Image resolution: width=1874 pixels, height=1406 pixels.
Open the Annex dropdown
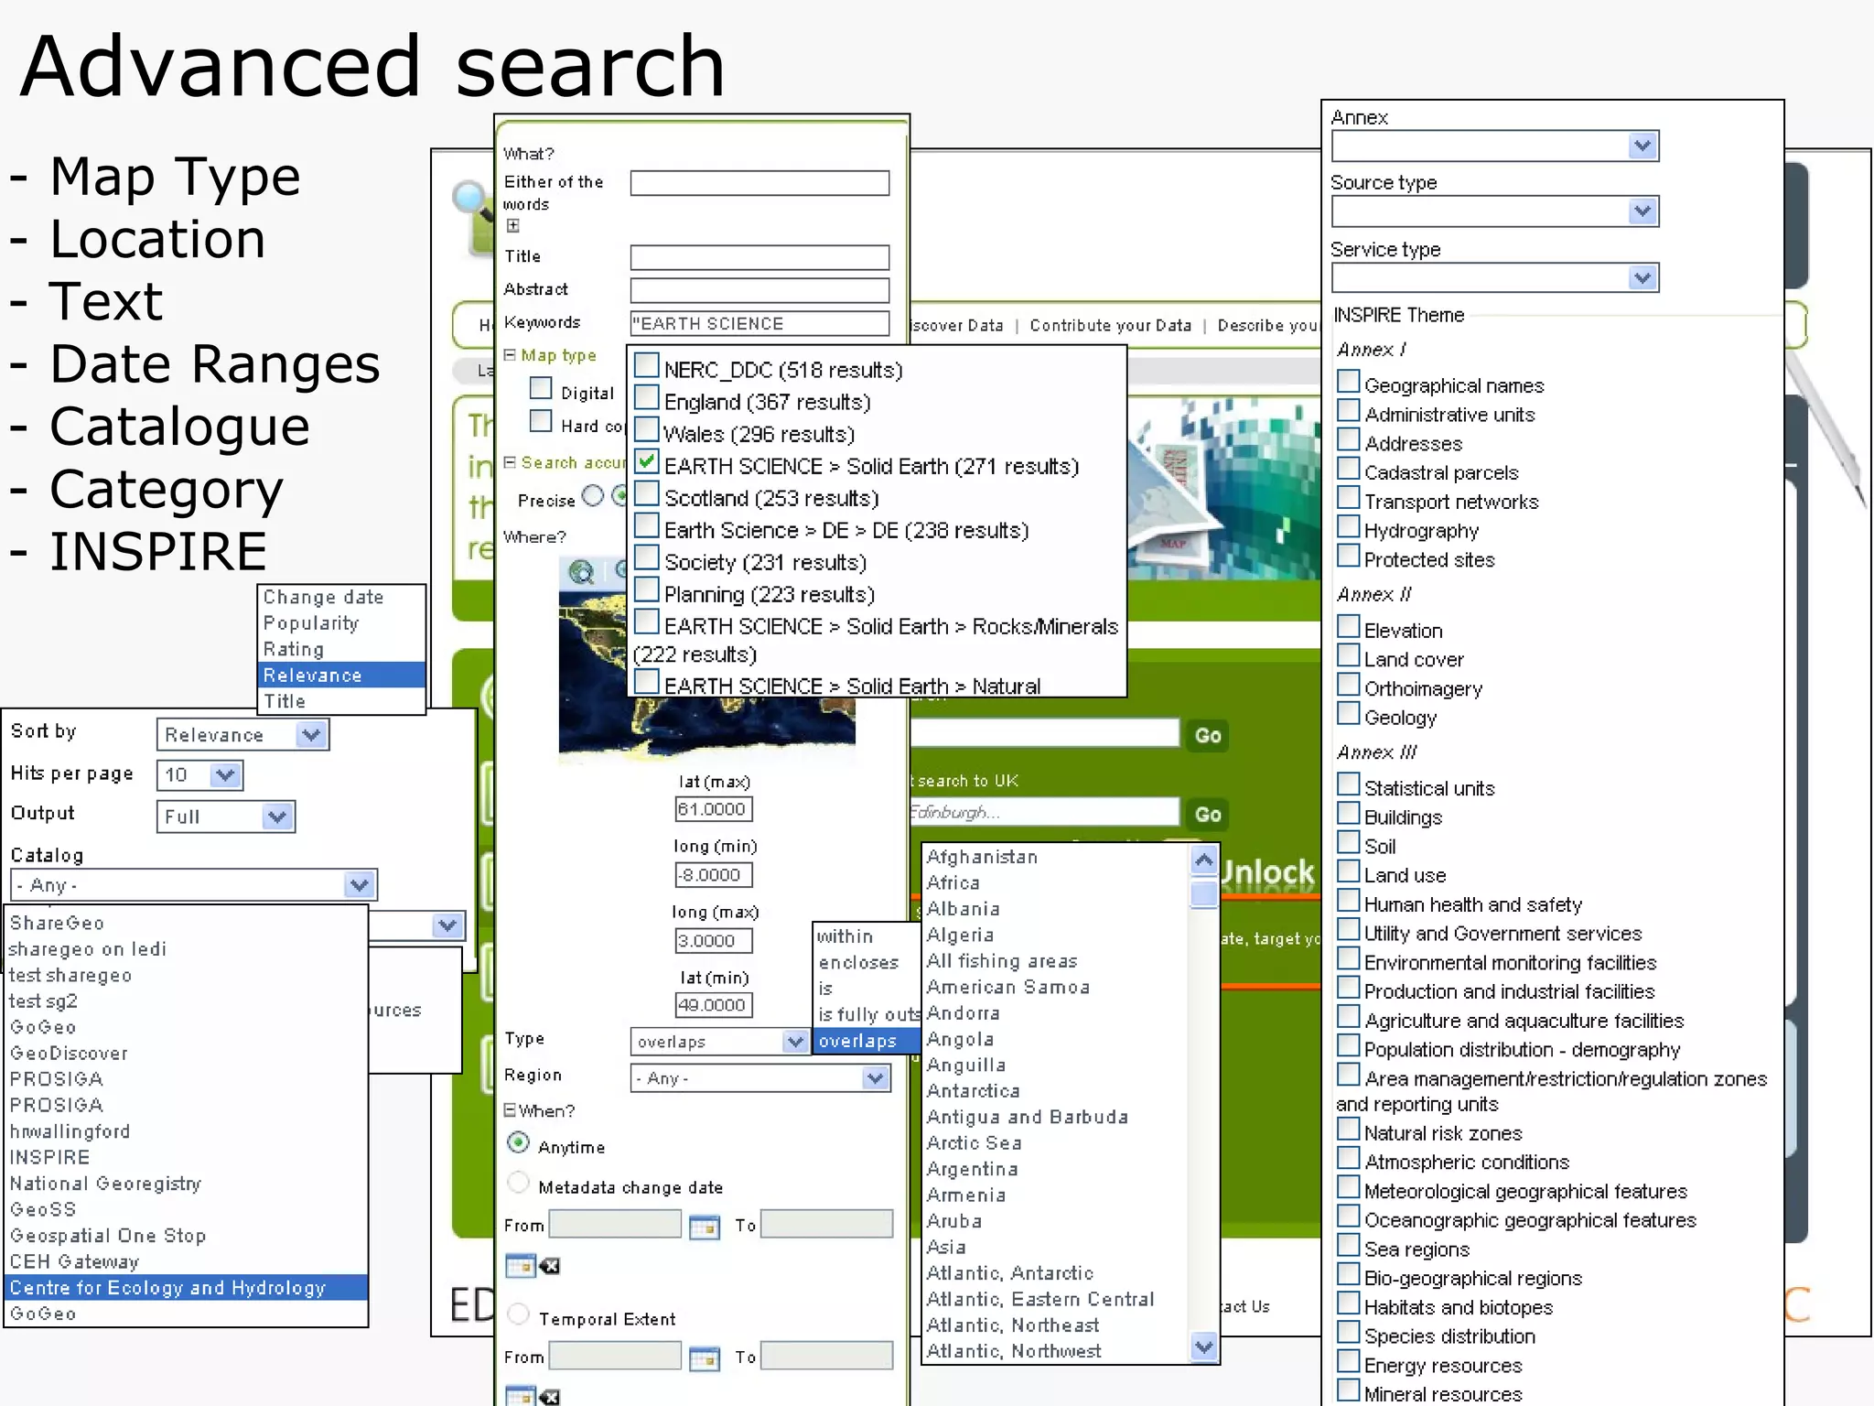click(1495, 146)
